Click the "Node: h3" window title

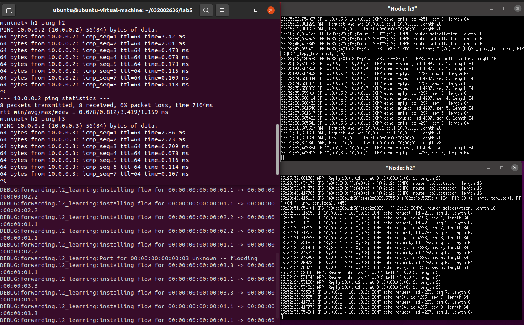(x=402, y=8)
